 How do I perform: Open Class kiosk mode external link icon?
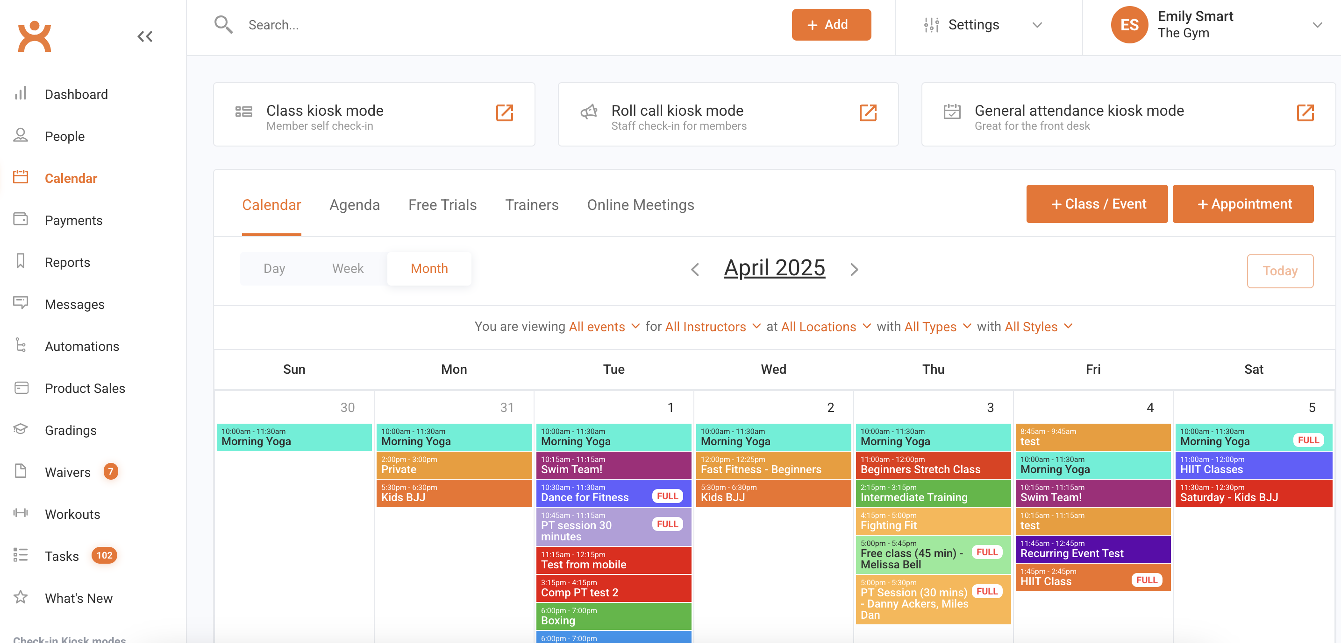click(x=504, y=113)
